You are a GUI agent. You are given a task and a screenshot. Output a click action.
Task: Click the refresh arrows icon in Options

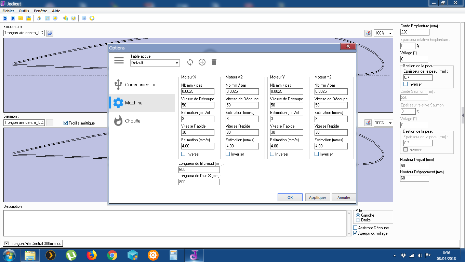coord(190,62)
